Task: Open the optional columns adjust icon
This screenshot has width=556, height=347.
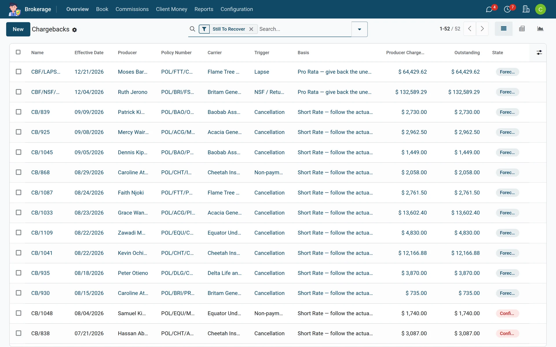Action: click(x=539, y=52)
